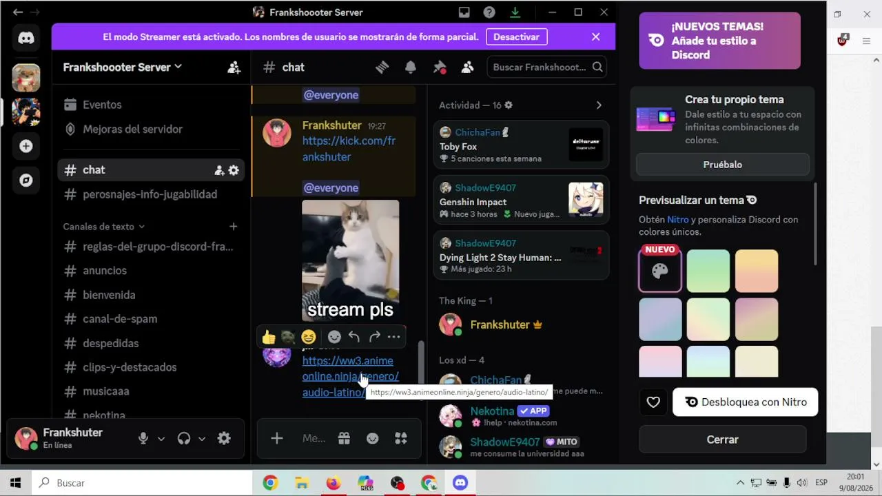882x496 pixels.
Task: Click Pruébalo button
Action: 723,165
